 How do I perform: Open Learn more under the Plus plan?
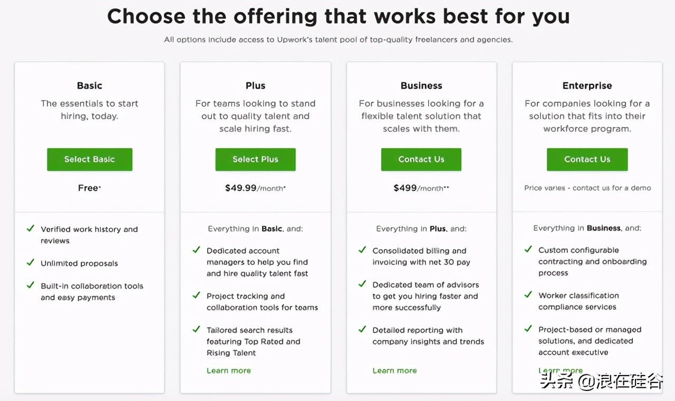click(x=228, y=370)
